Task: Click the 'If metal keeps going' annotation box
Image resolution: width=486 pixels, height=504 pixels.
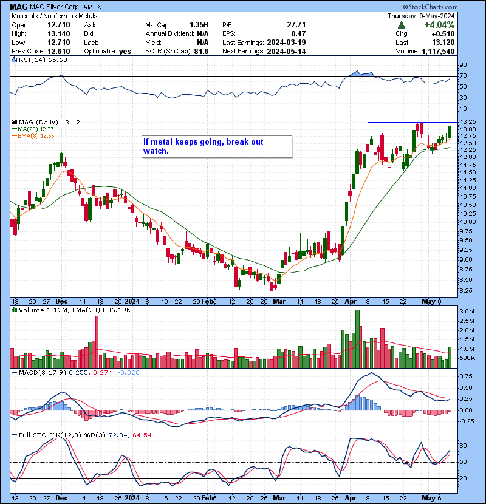Action: point(217,146)
